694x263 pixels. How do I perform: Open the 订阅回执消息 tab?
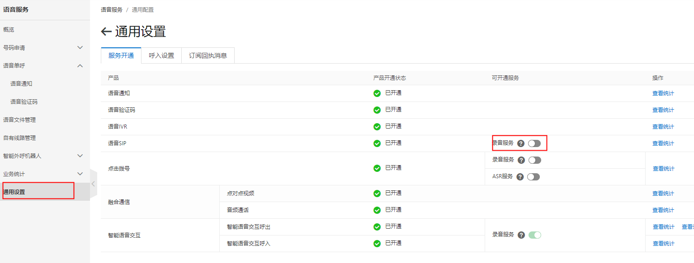point(208,55)
